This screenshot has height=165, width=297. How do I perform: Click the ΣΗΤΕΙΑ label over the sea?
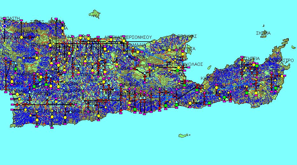264,33
